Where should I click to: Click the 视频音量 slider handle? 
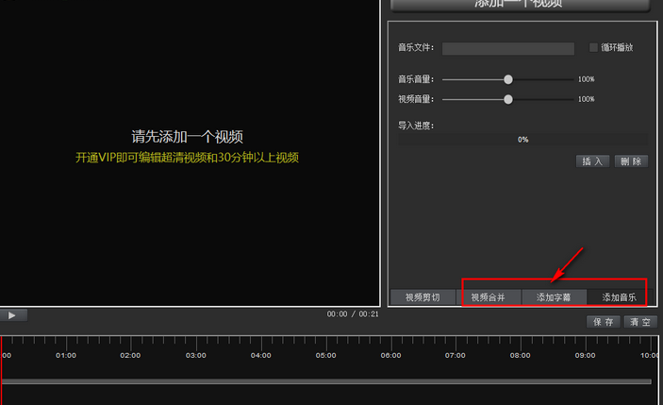(508, 99)
